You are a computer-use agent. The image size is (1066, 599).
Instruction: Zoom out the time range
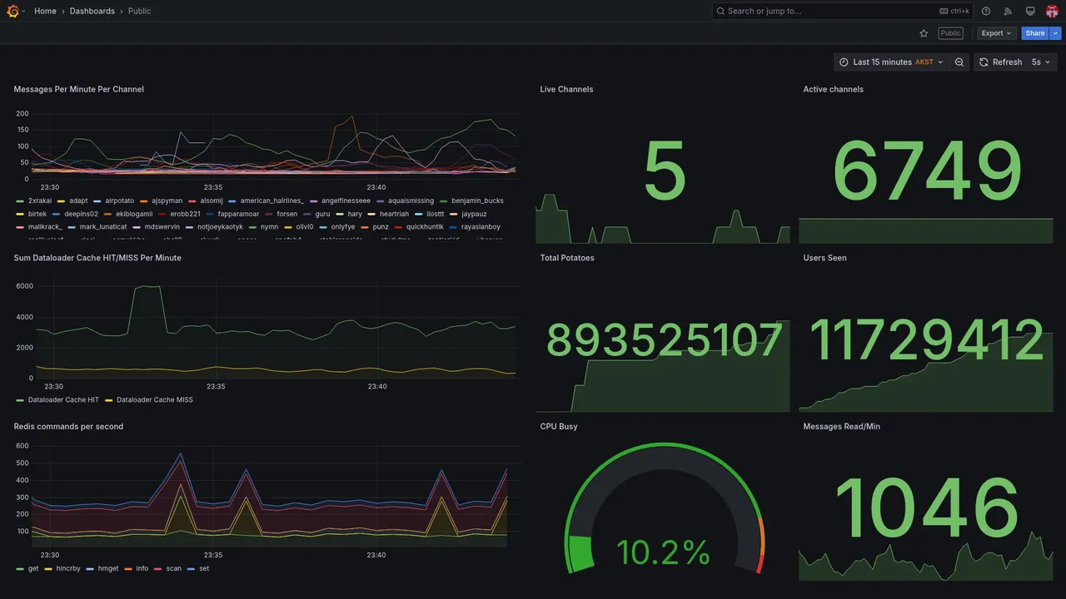[959, 62]
